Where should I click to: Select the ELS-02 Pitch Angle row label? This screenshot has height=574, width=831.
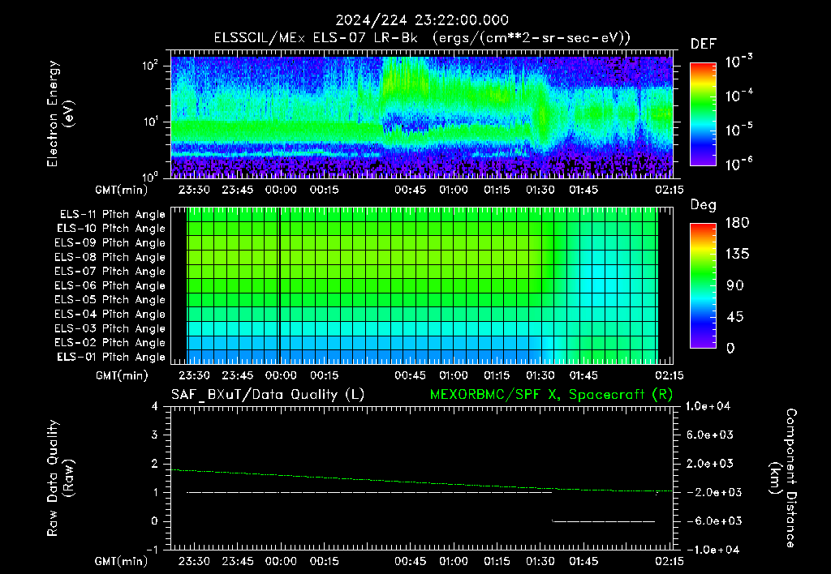(x=110, y=343)
